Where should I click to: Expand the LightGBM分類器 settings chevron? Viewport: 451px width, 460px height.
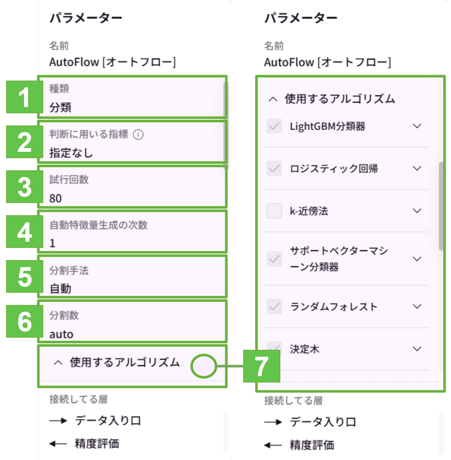click(x=418, y=126)
